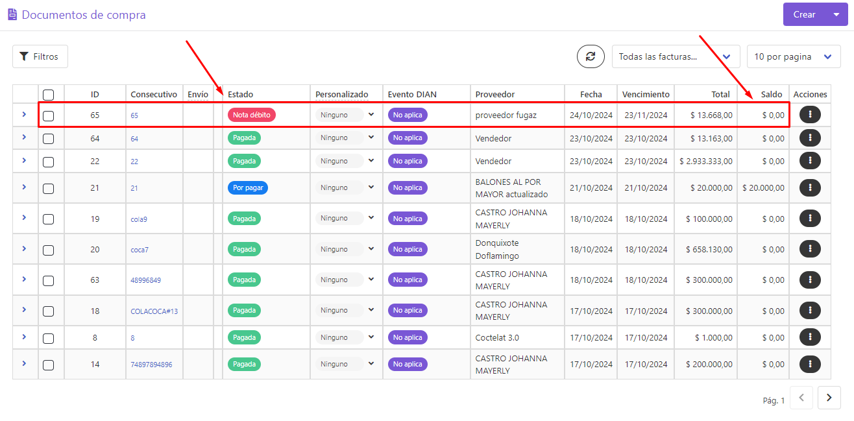
Task: Select checkbox for row ID 21
Action: tap(49, 189)
